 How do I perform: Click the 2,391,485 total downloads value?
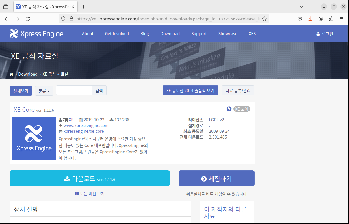[x=218, y=137]
